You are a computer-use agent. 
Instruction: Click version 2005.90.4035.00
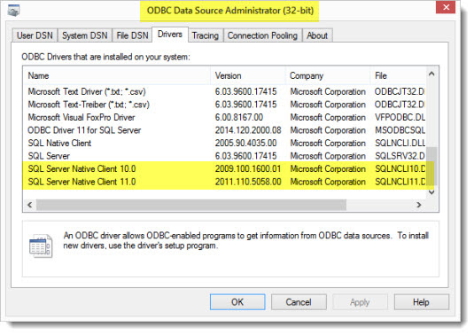(245, 143)
